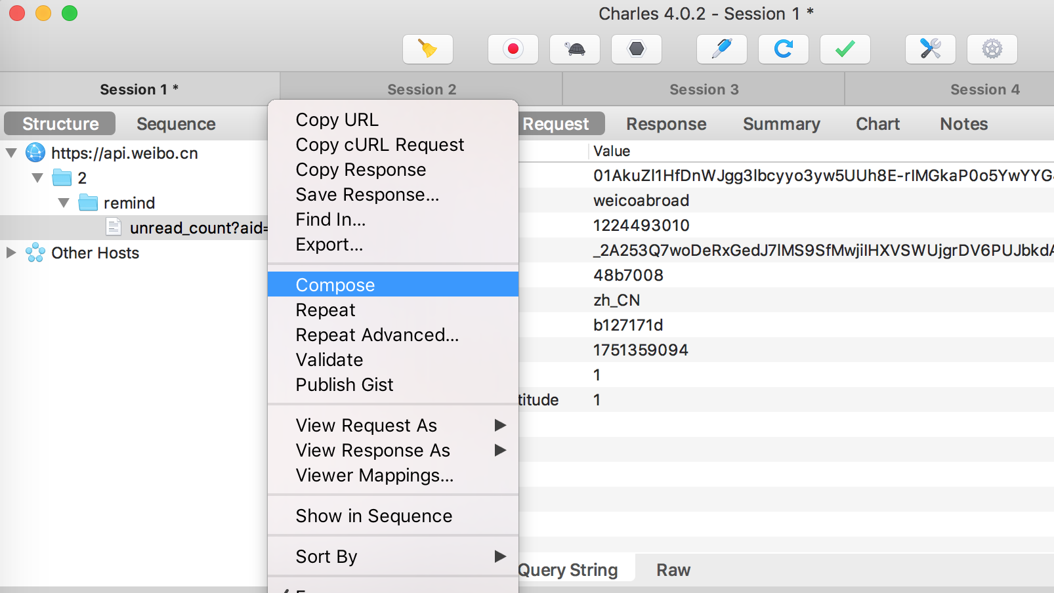The width and height of the screenshot is (1054, 593).
Task: Click the blue repeat refresh icon
Action: click(x=784, y=49)
